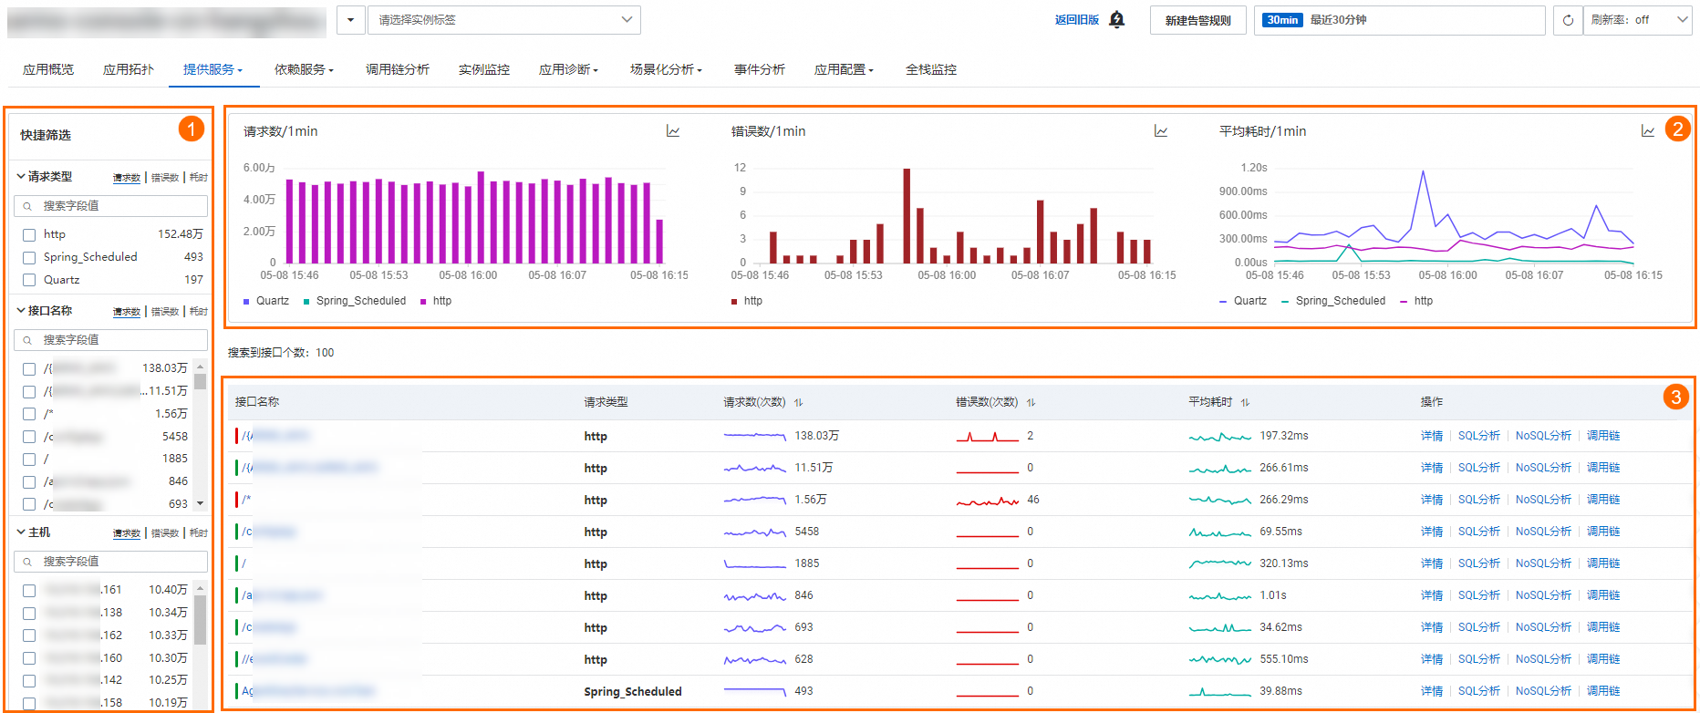
Task: Open the 刷新率 off dropdown
Action: pyautogui.click(x=1637, y=20)
